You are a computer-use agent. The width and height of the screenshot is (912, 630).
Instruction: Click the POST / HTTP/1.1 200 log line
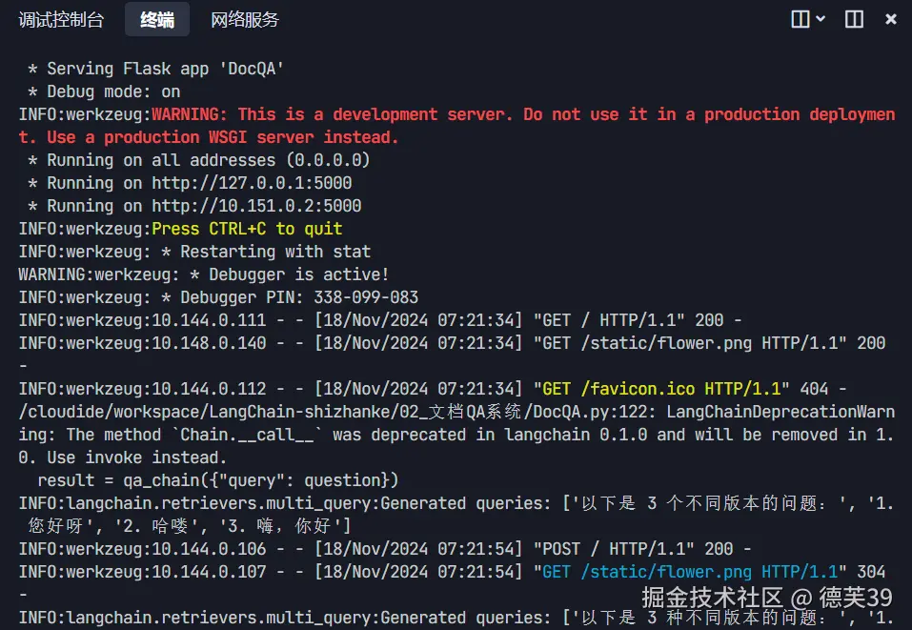click(385, 549)
